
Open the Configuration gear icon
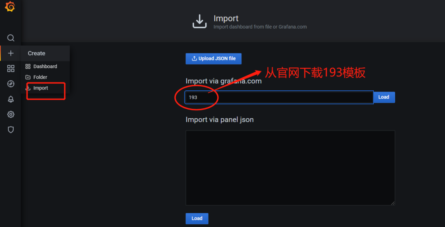11,115
